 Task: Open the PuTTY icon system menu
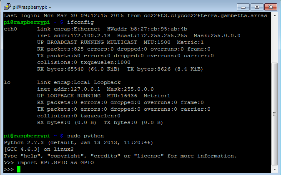click(8, 7)
